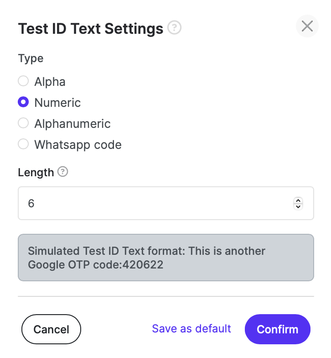The image size is (331, 358).
Task: Click the Alphanumeric label text
Action: point(72,124)
